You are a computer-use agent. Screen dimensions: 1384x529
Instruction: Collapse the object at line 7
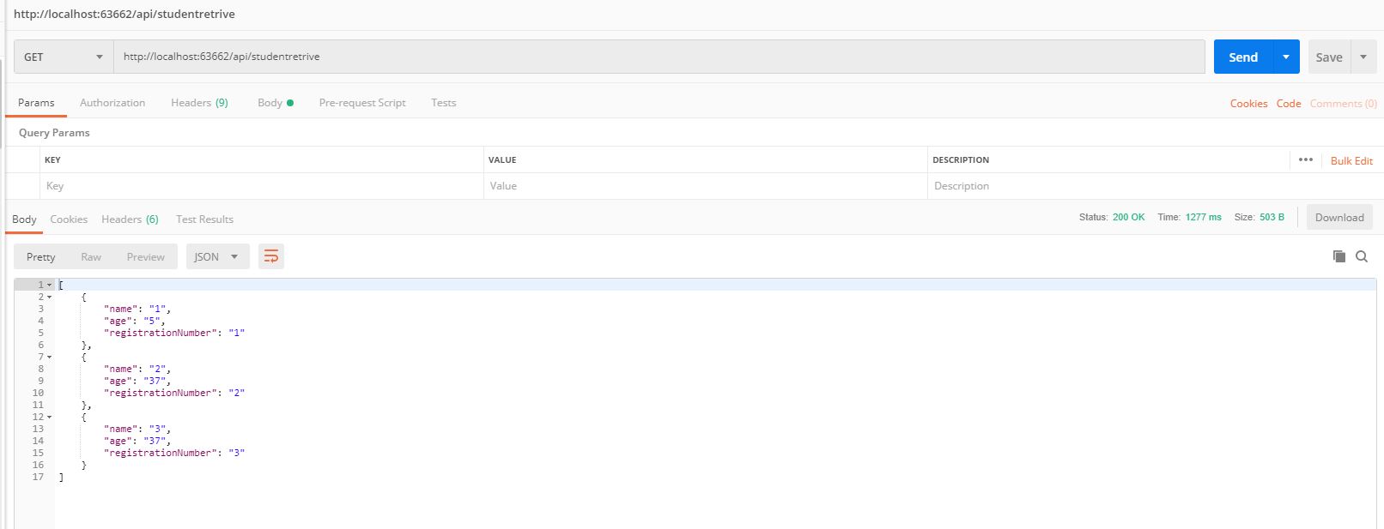(x=50, y=357)
